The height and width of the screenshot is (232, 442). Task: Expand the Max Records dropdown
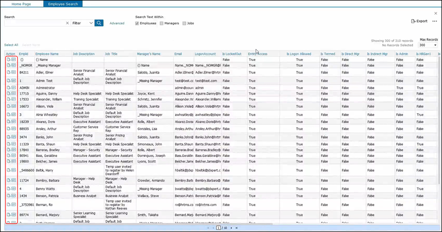pos(428,45)
